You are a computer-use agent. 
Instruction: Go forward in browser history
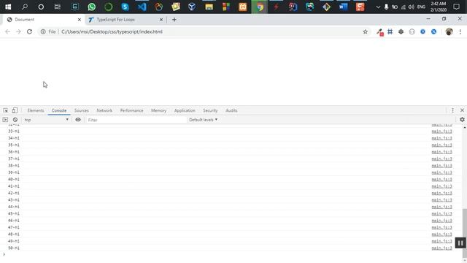pos(18,31)
